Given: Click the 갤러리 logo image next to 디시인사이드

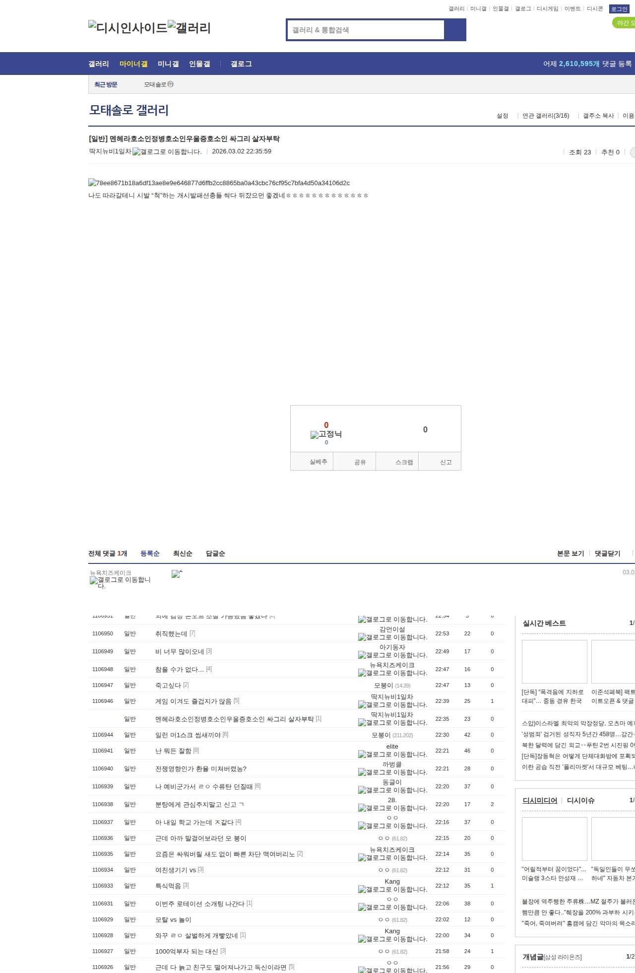Looking at the screenshot, I should 190,28.
